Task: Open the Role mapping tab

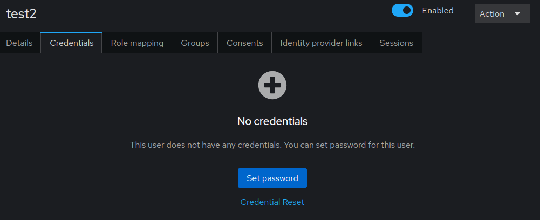Action: (137, 43)
